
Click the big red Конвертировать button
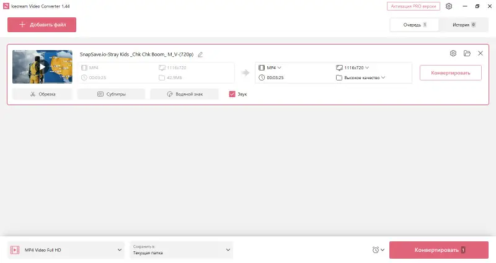pos(439,250)
